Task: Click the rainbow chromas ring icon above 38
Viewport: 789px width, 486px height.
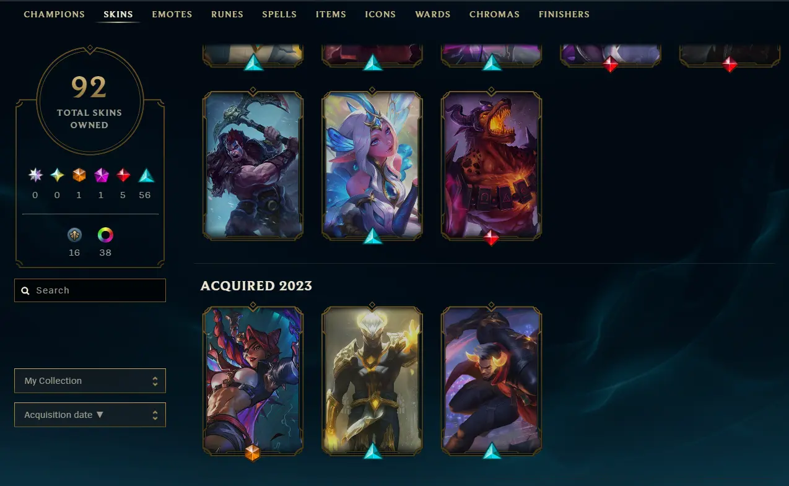Action: click(105, 235)
